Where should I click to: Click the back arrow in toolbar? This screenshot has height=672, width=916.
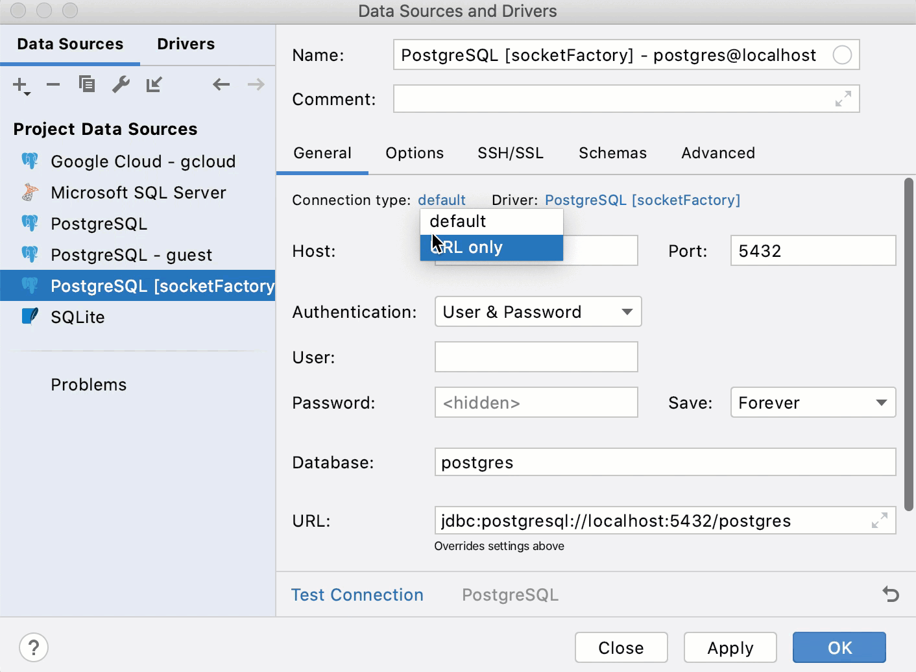221,84
